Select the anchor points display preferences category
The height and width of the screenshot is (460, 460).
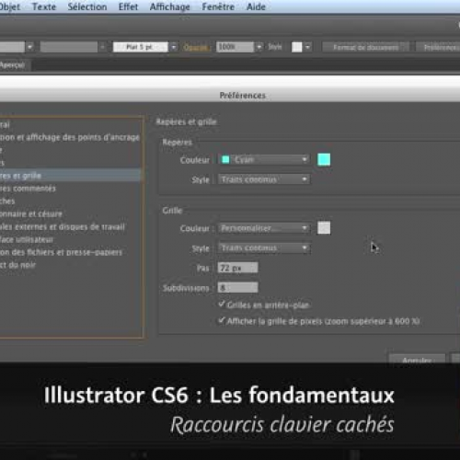pos(70,137)
